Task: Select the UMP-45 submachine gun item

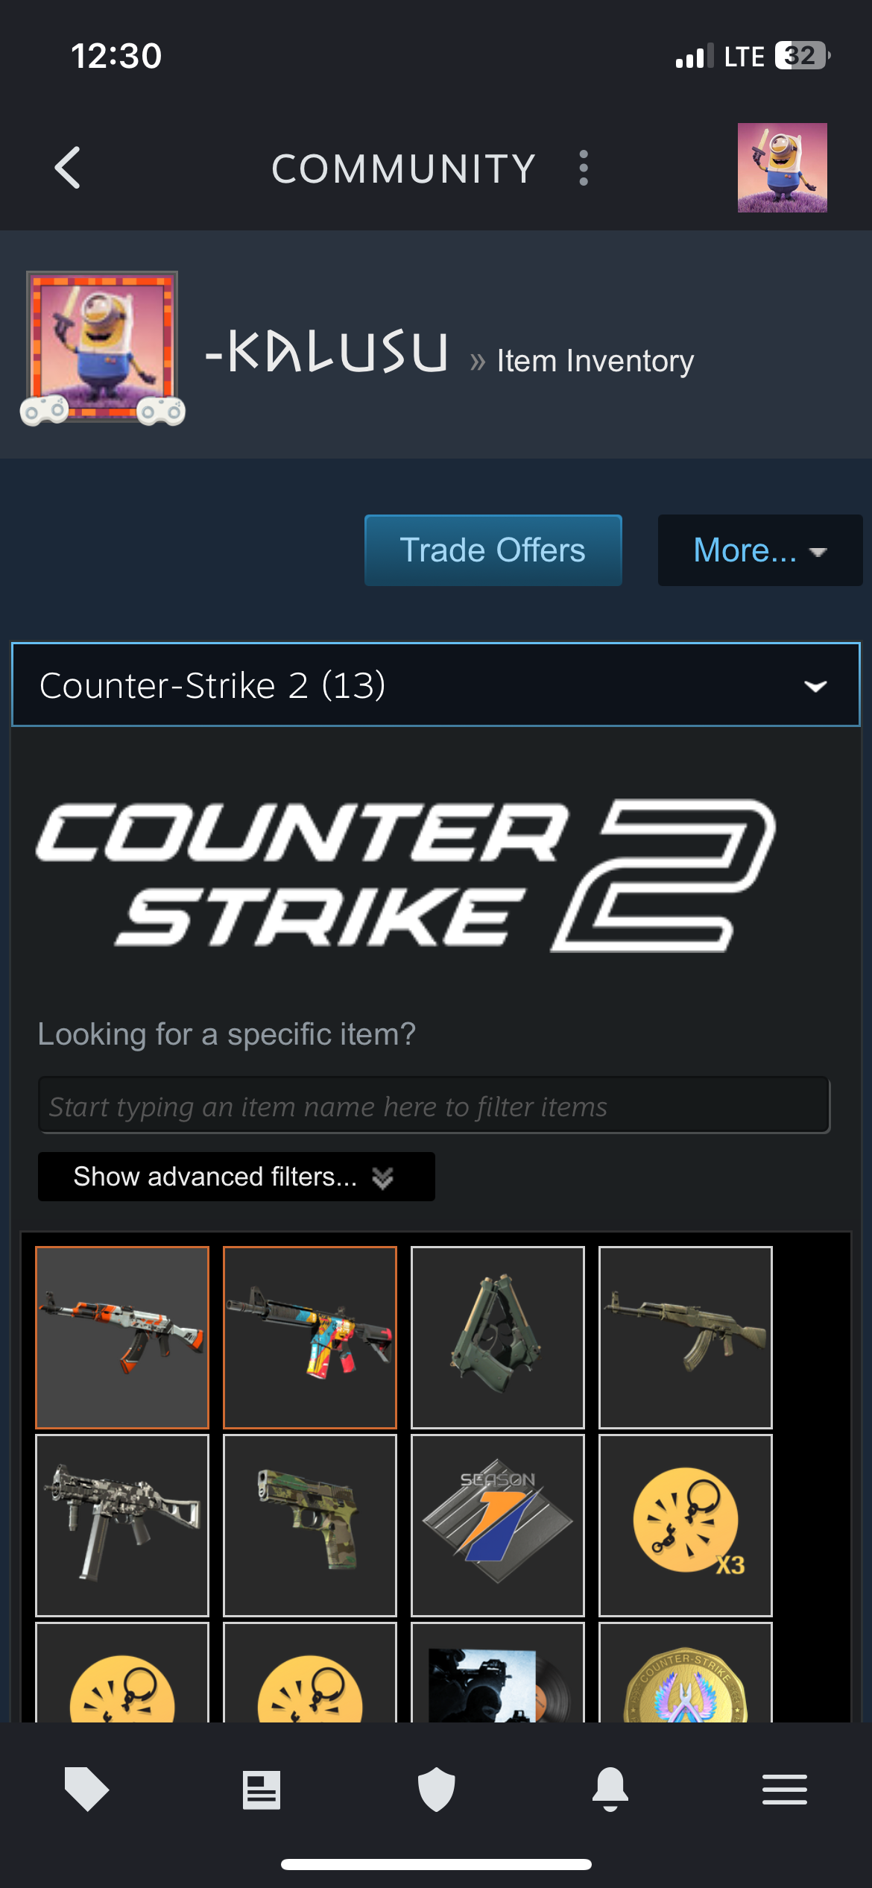Action: [x=122, y=1526]
